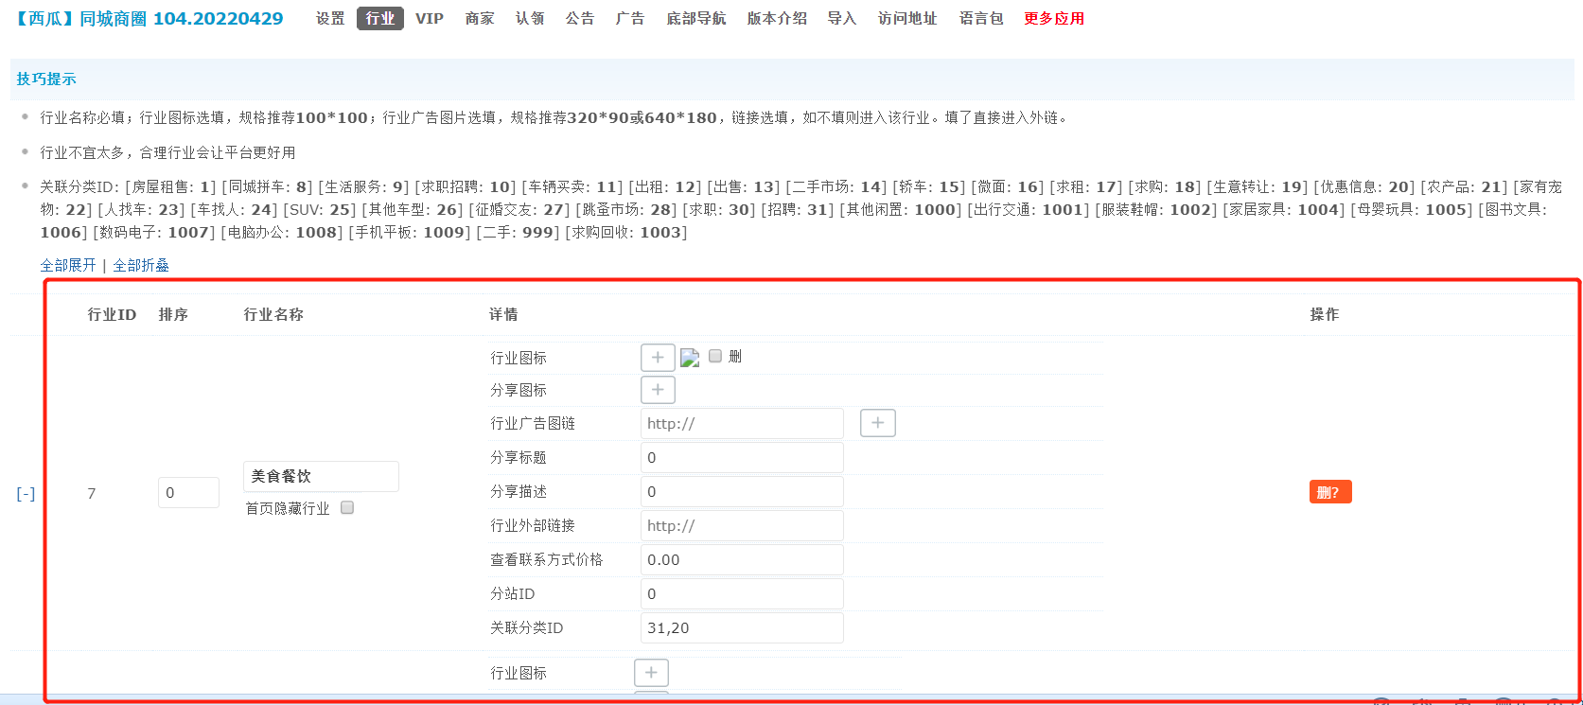Focus the 行业外部链接 input field

coord(742,525)
